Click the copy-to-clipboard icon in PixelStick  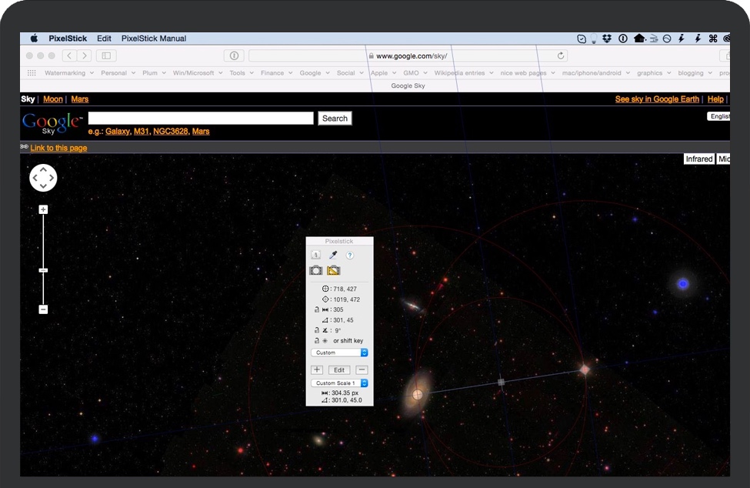point(316,256)
